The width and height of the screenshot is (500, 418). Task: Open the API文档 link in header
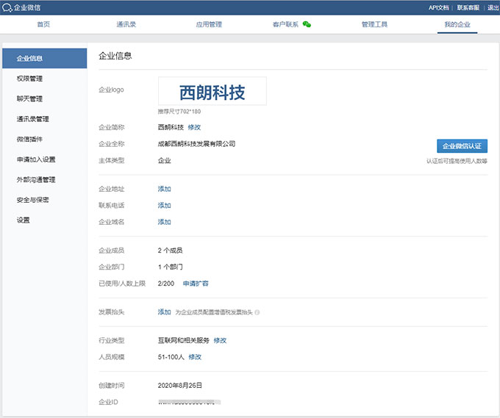pyautogui.click(x=438, y=7)
